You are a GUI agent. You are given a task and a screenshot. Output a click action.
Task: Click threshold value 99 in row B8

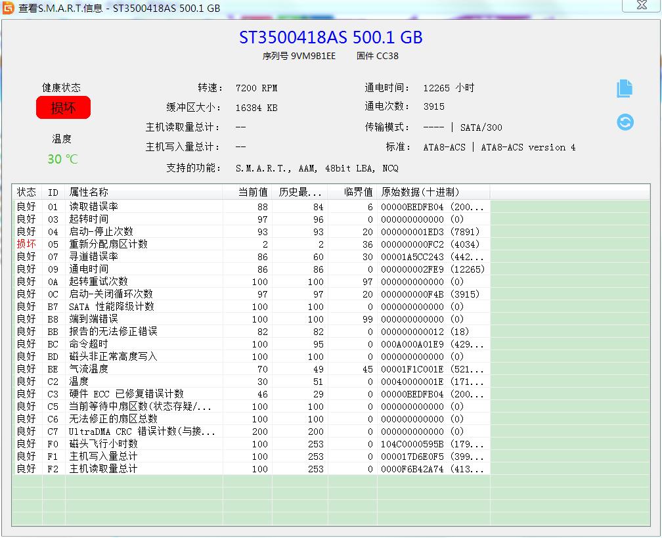367,319
